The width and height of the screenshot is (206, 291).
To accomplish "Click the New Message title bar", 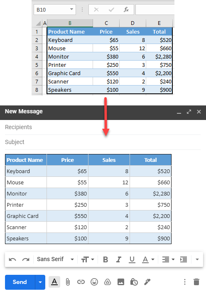I will [103, 112].
